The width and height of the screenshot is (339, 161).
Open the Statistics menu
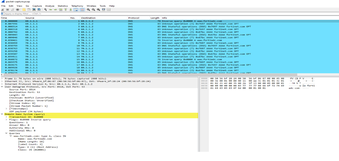[x=63, y=6]
